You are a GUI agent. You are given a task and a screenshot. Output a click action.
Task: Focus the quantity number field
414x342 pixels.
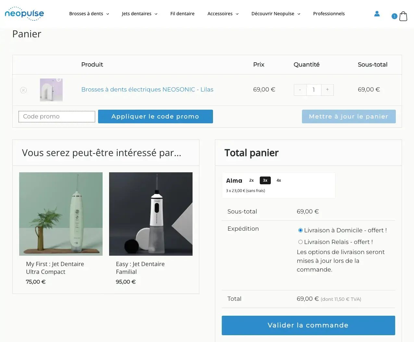tap(314, 90)
